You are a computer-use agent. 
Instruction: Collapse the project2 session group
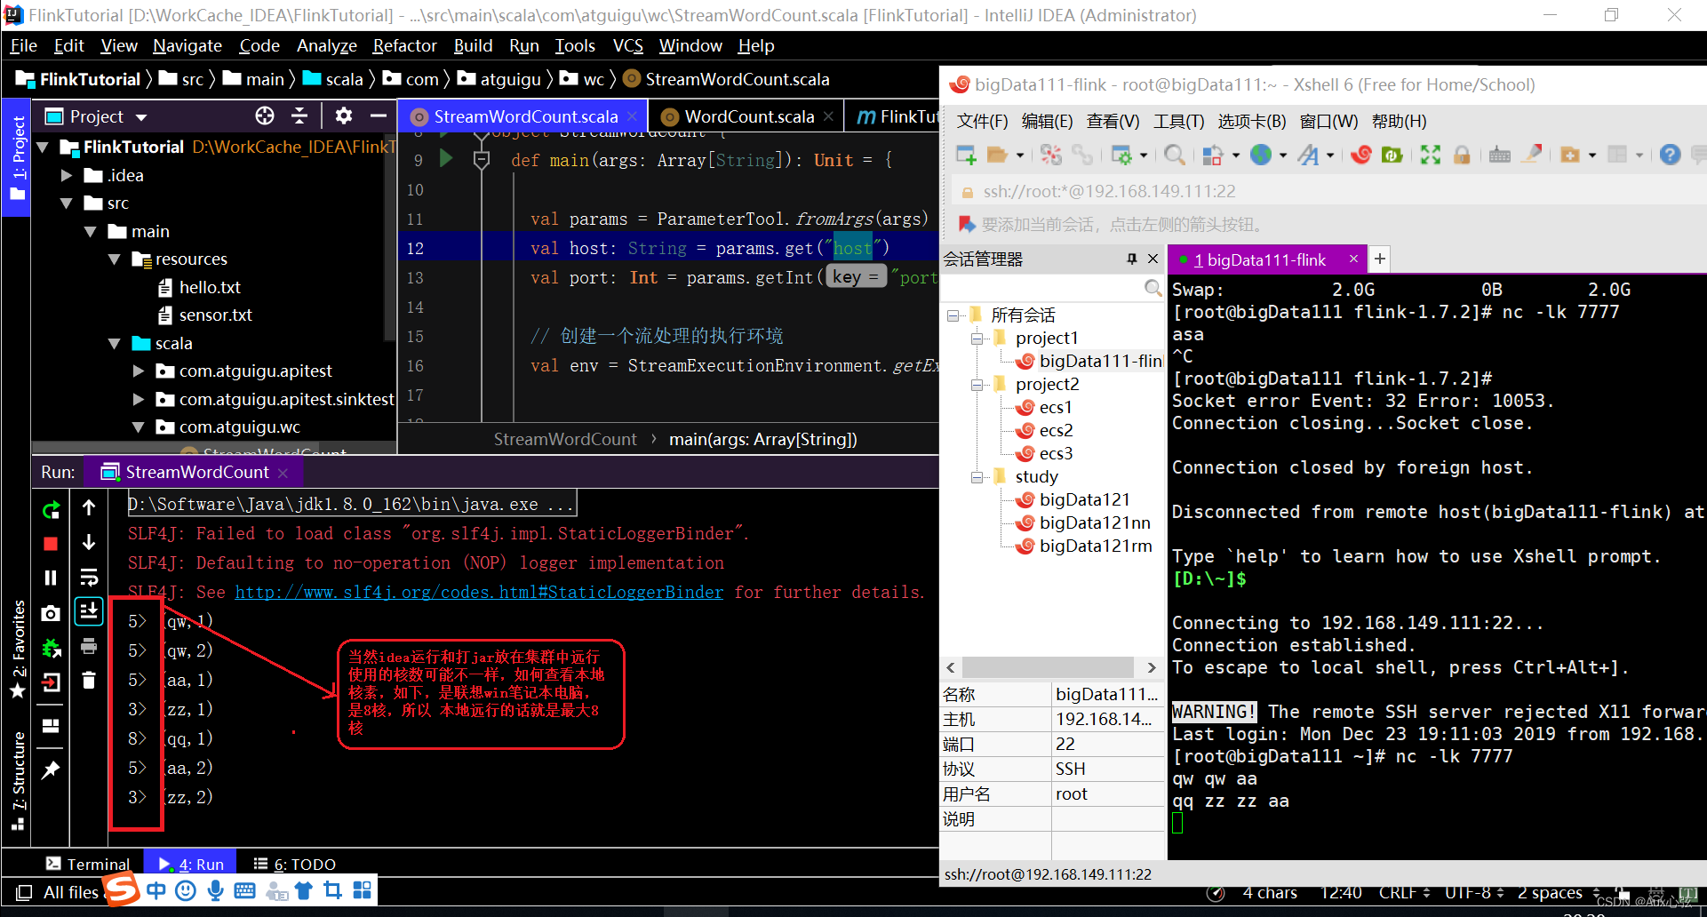[x=977, y=384]
